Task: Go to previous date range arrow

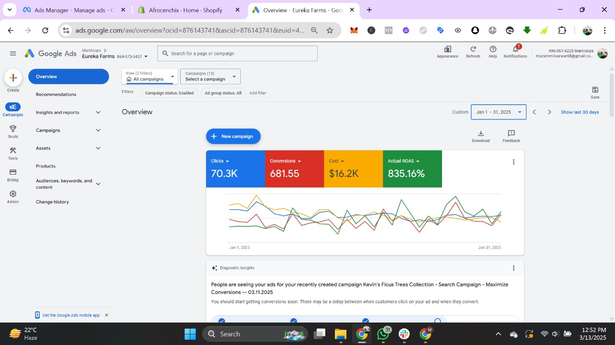Action: coord(534,112)
